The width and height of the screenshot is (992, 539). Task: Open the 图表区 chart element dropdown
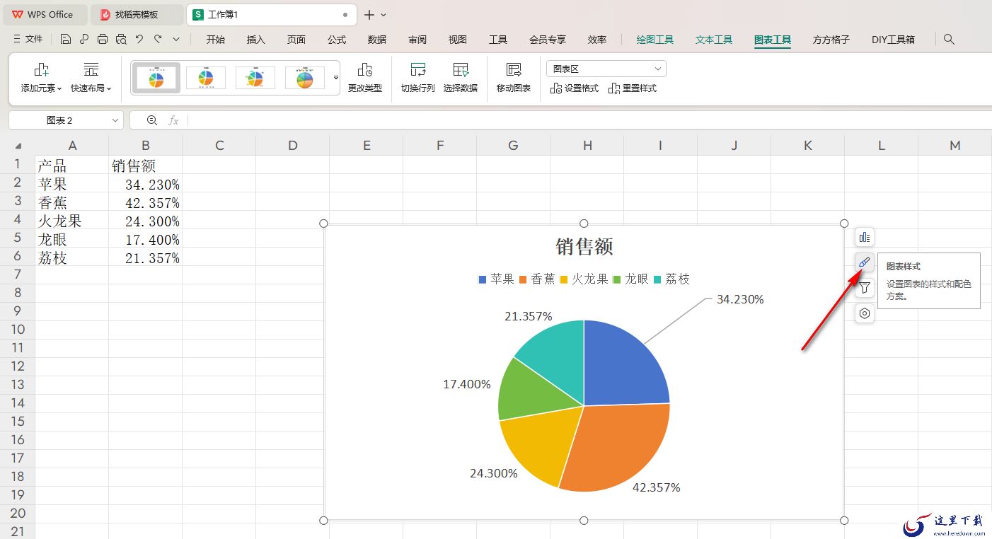606,69
